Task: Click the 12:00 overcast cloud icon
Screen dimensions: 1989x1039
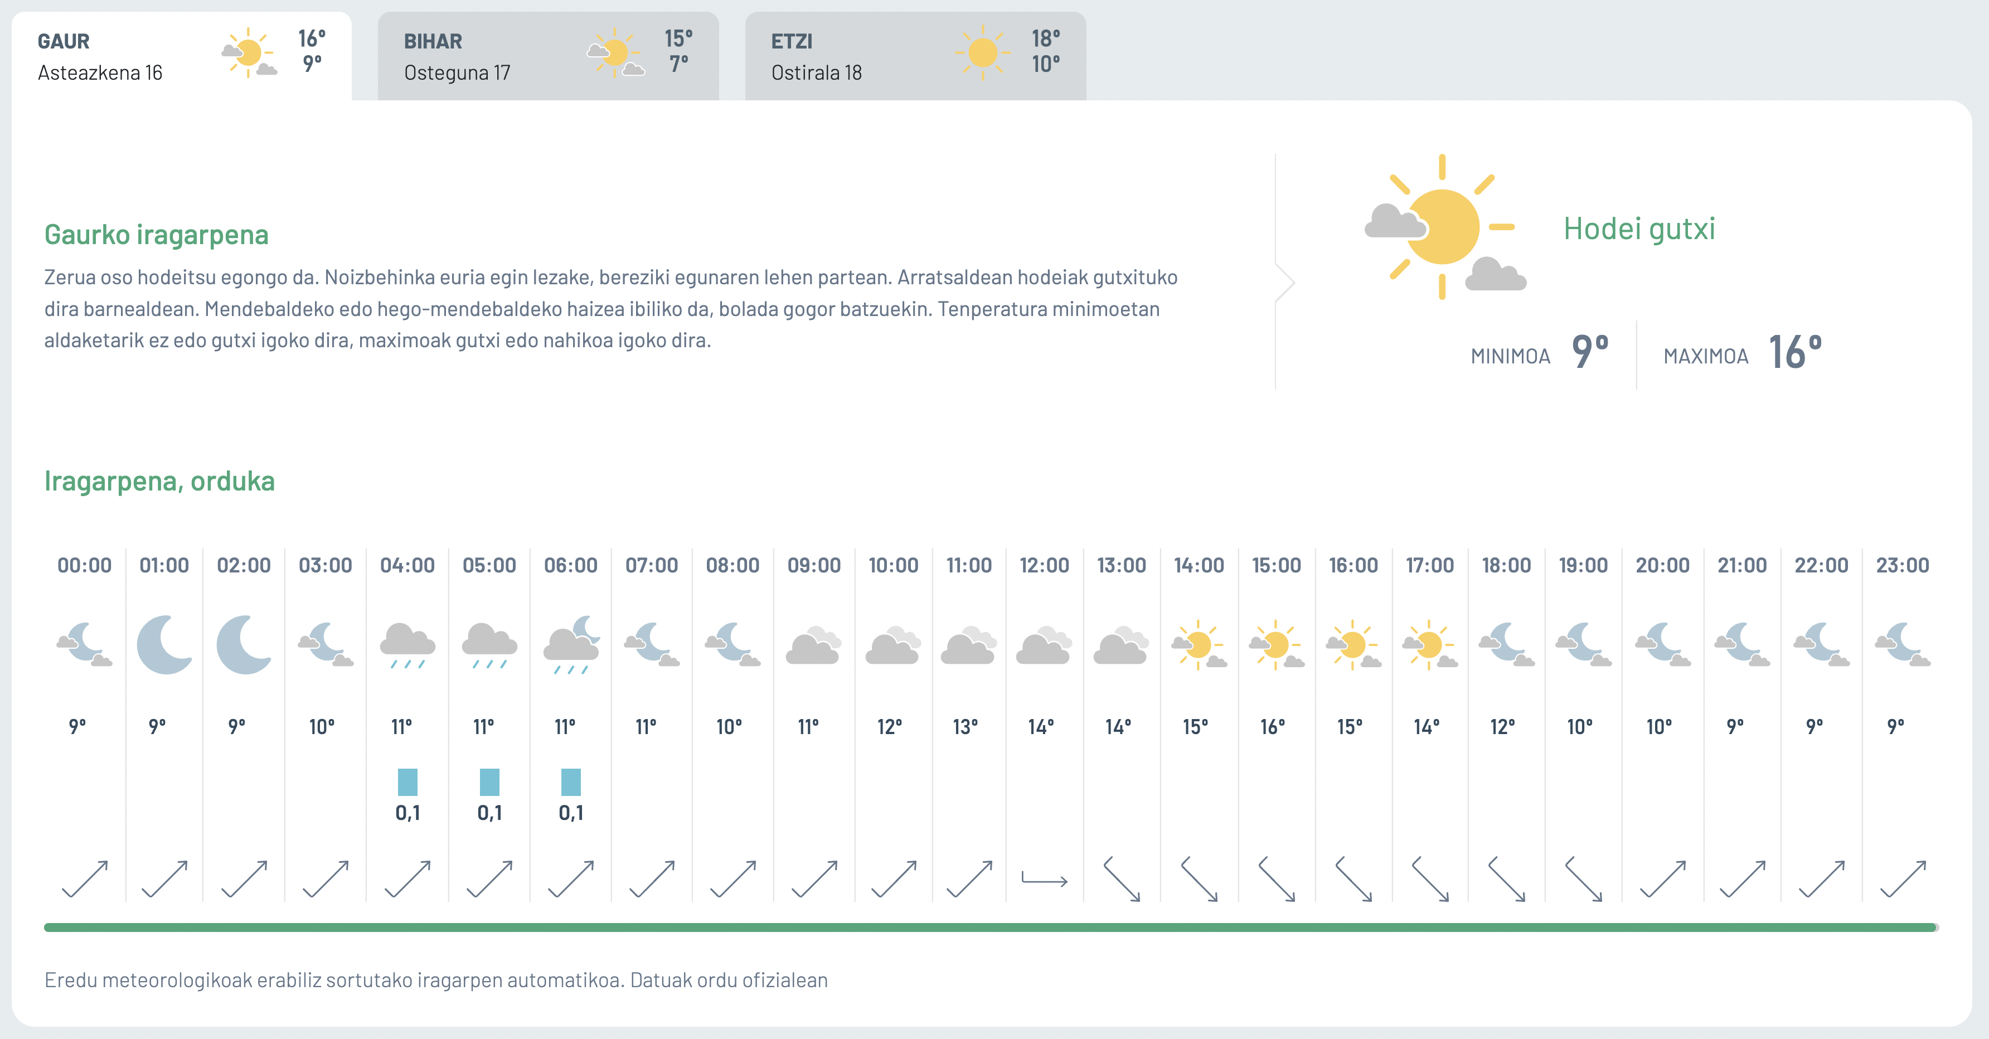Action: [x=1044, y=645]
